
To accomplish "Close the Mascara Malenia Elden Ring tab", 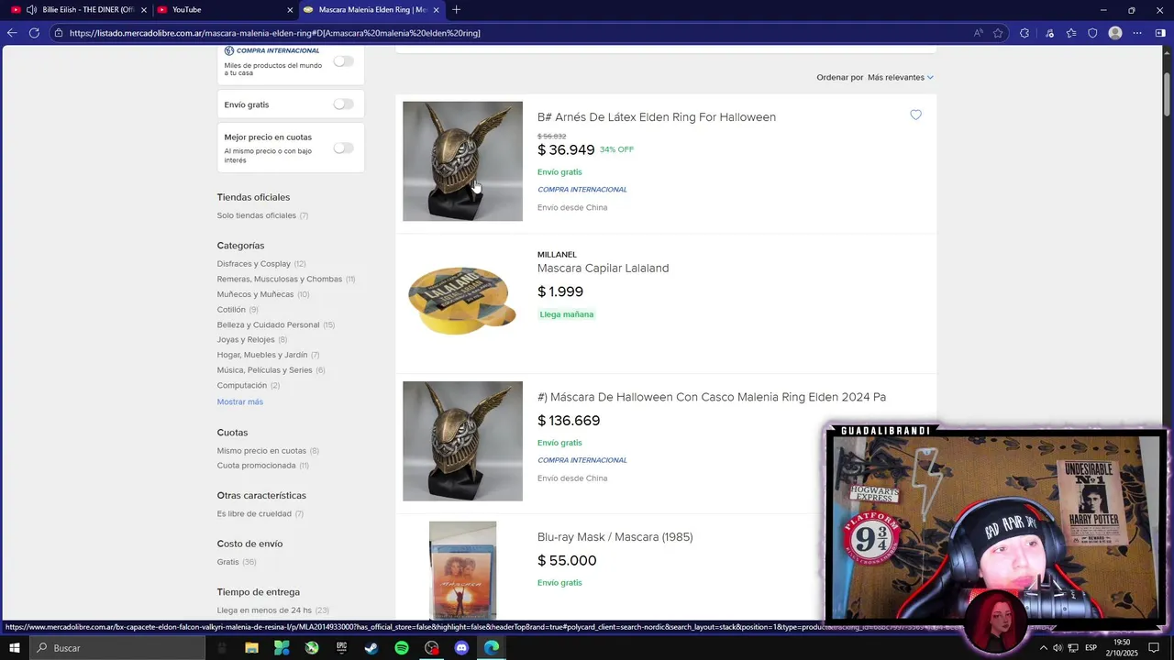I will tap(437, 10).
